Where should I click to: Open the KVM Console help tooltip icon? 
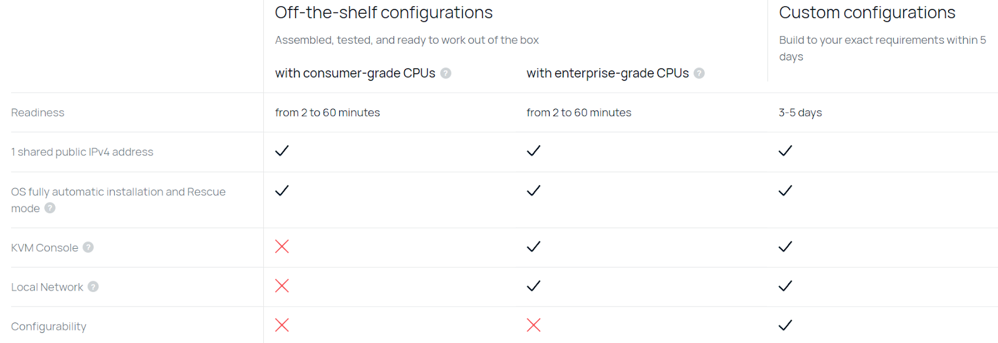(89, 247)
